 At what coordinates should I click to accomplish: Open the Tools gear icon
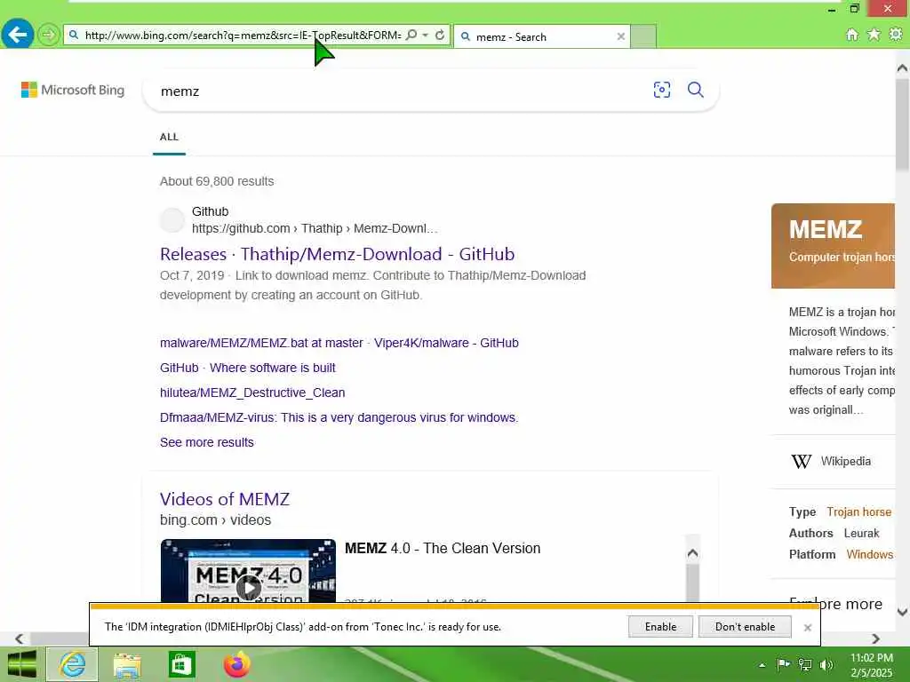pos(896,35)
